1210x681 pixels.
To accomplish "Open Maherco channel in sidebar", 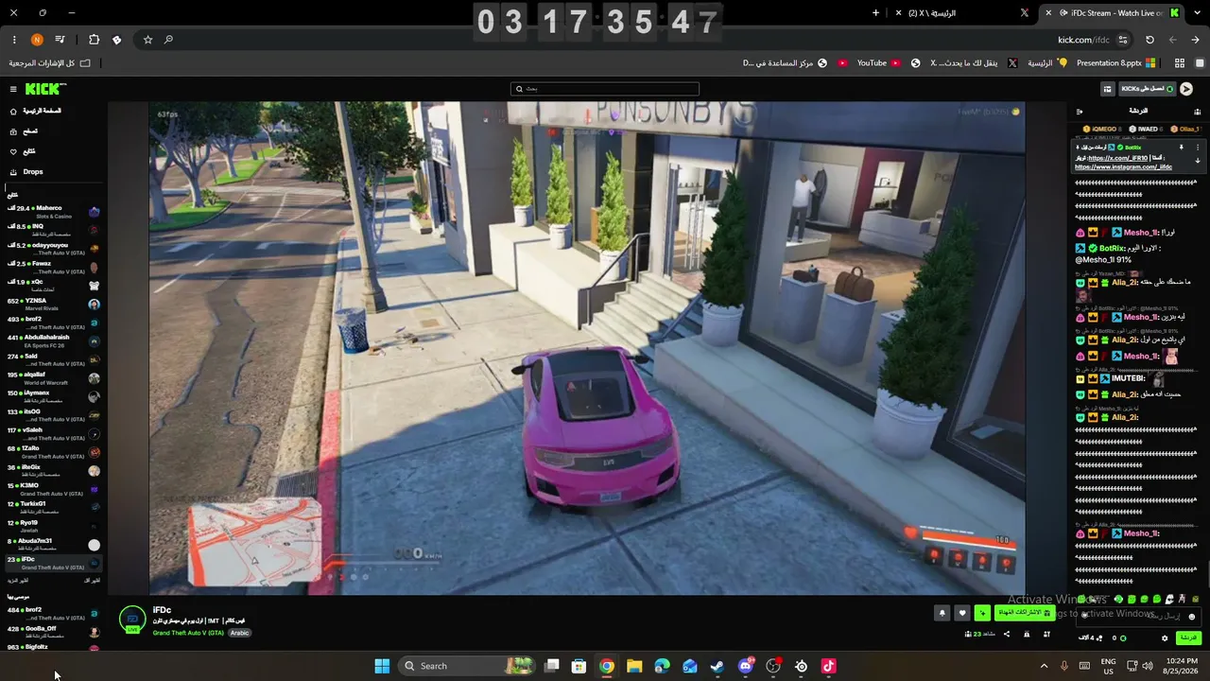I will 53,212.
